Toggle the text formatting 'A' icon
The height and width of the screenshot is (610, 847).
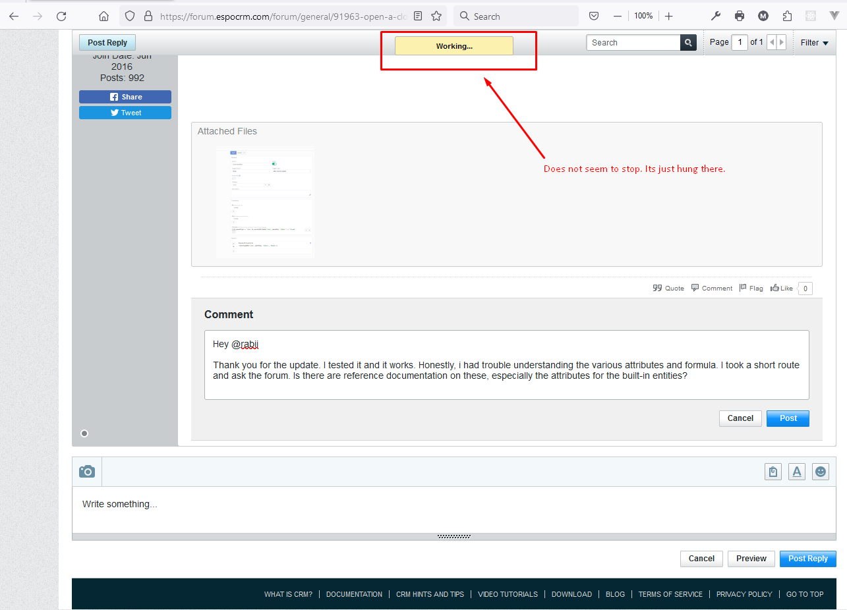(x=797, y=472)
